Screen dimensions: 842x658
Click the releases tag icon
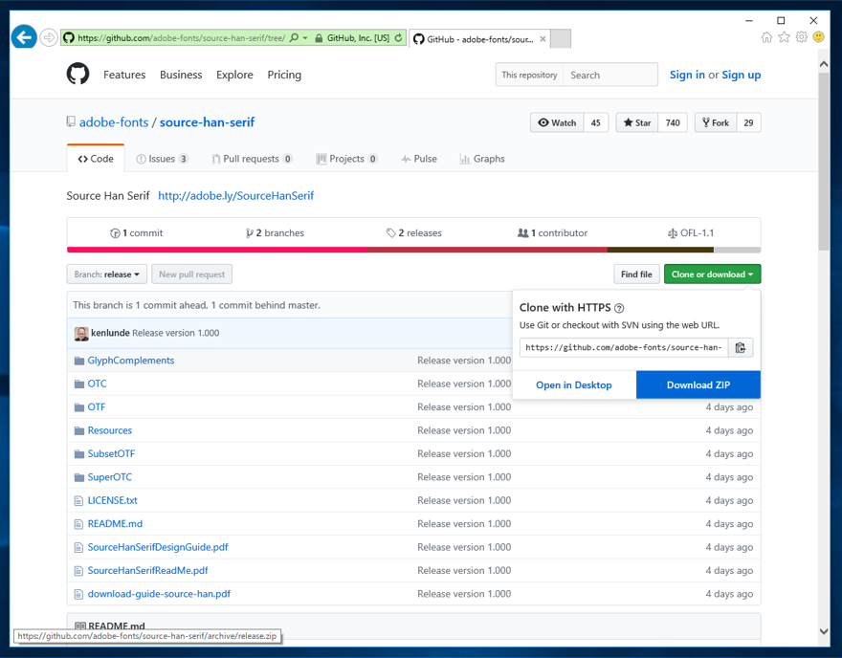(x=391, y=233)
